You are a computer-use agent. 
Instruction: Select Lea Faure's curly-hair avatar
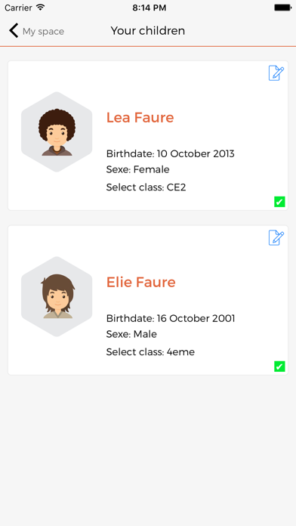point(57,131)
